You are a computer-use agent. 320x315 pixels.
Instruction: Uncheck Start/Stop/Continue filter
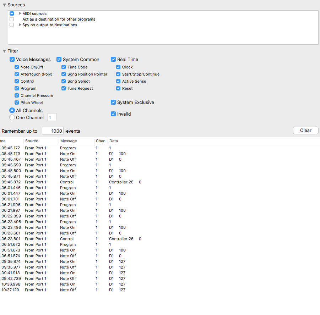118,74
